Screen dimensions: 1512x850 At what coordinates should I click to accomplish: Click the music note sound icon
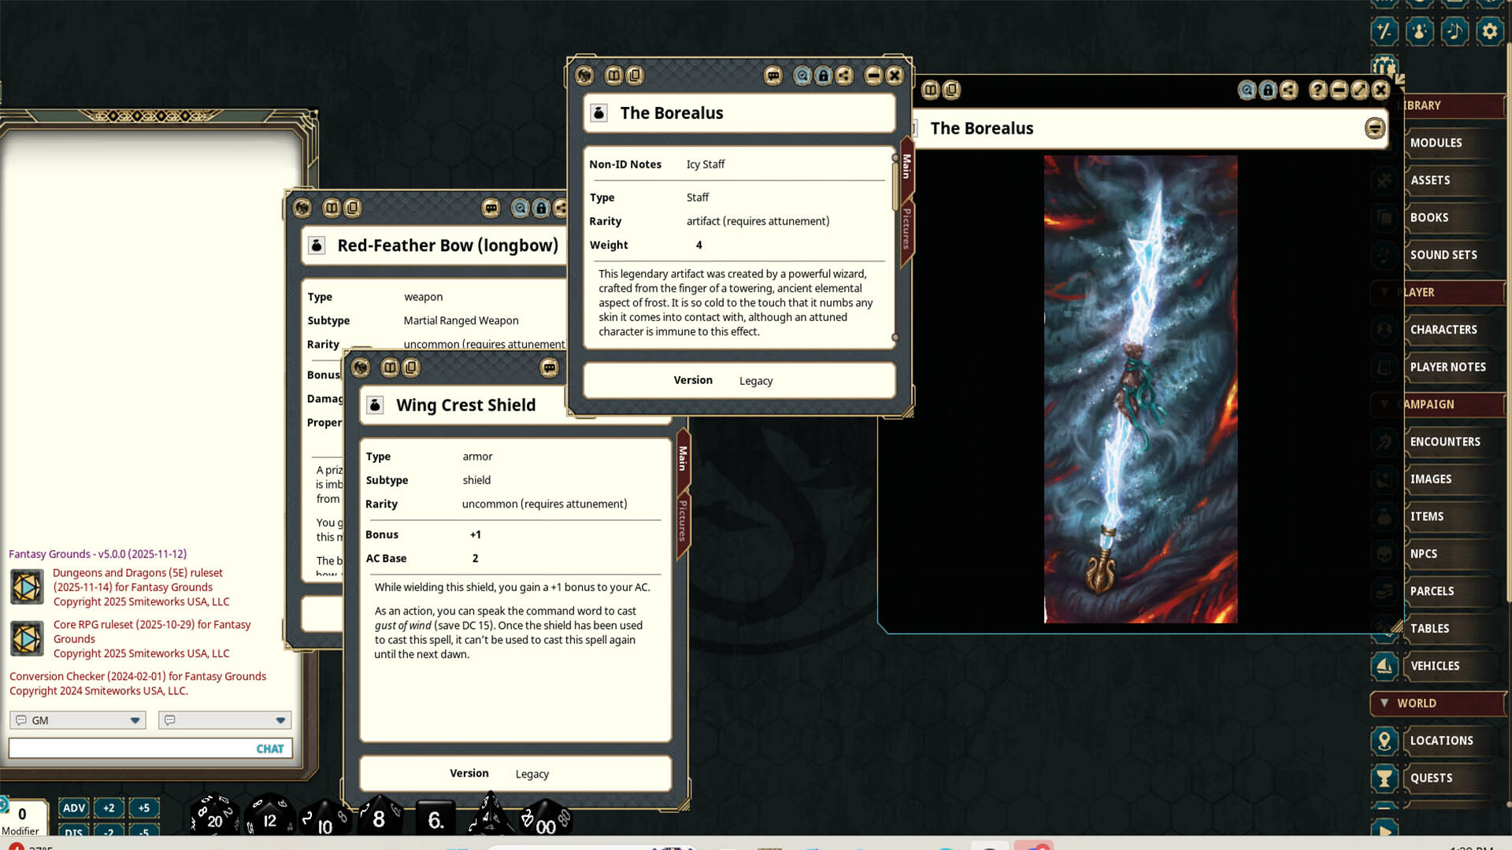[x=1454, y=31]
